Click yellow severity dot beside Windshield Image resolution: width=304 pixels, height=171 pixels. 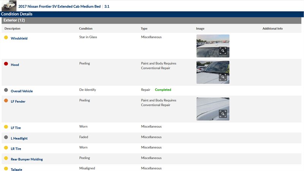(6, 38)
